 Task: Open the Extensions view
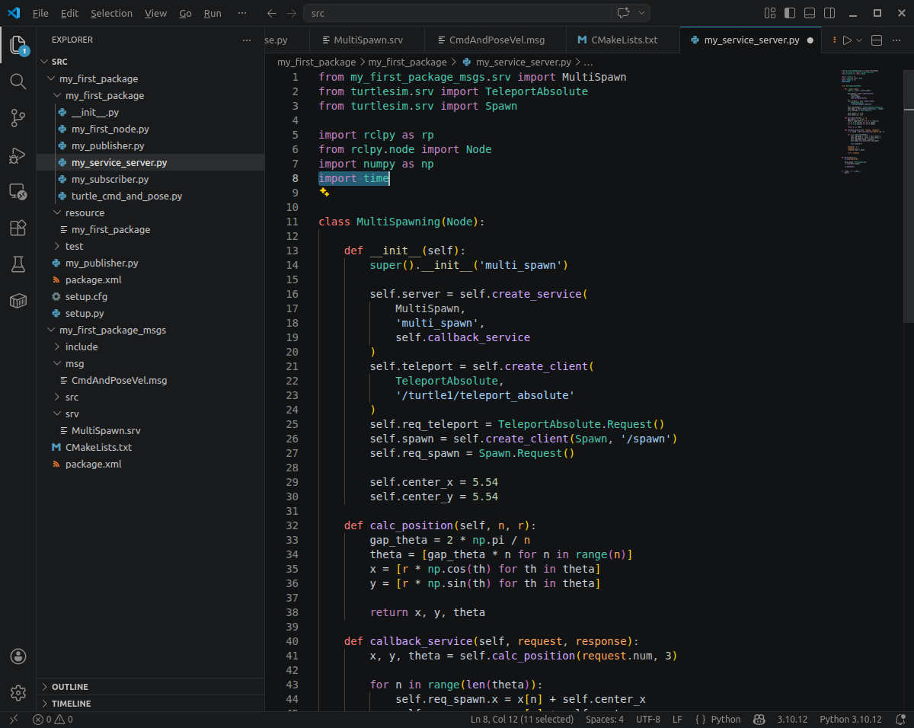point(18,227)
